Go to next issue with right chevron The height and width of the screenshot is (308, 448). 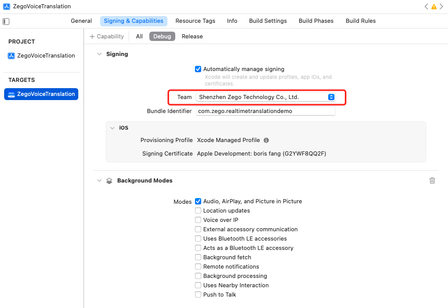441,7
